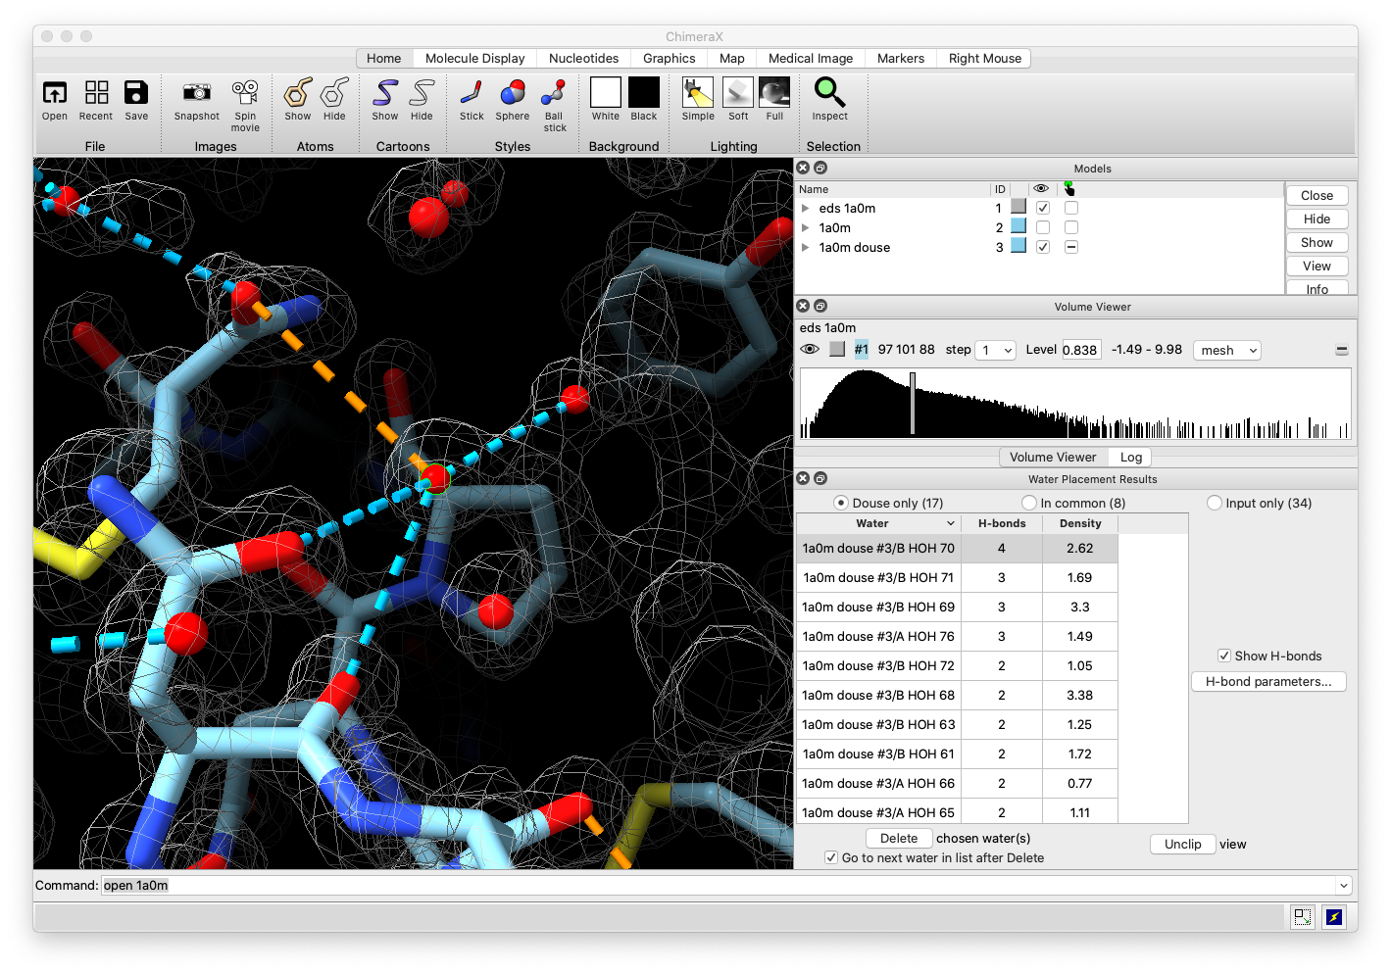
Task: Select the Ball stick style icon
Action: pos(554,94)
